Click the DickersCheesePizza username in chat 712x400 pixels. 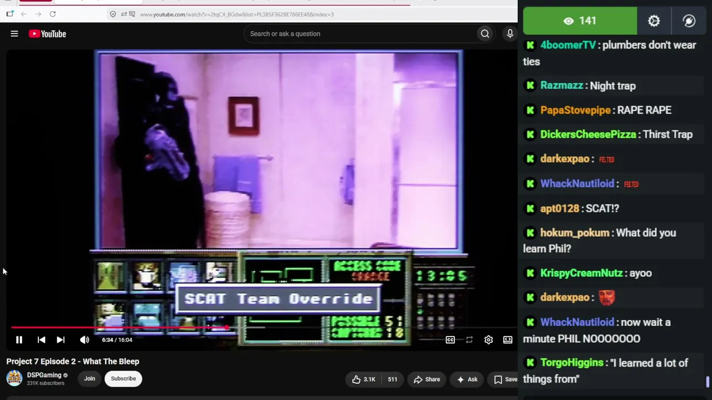[x=589, y=134]
